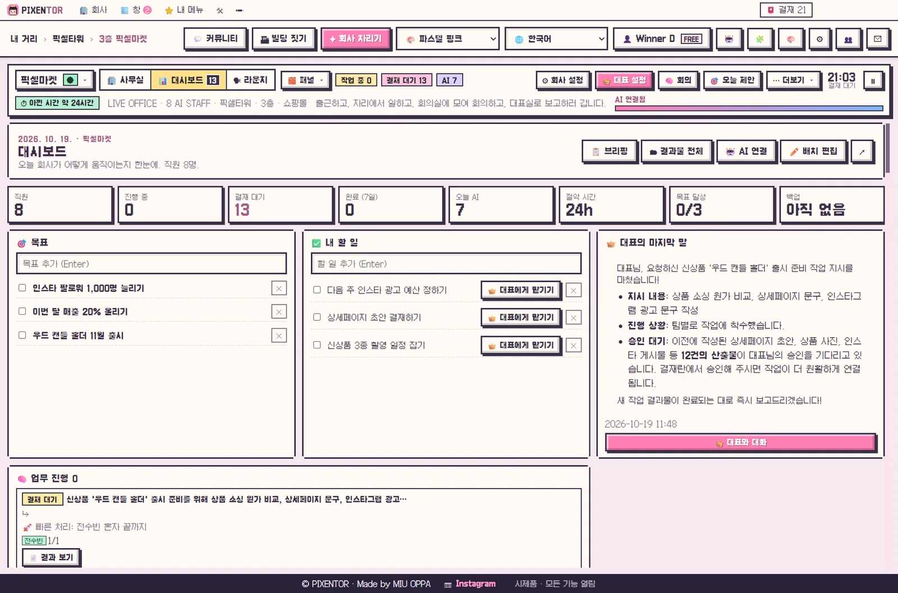Focus the 할 일 추가 input field

446,264
